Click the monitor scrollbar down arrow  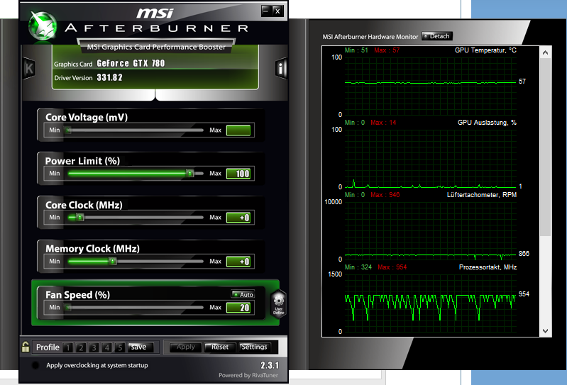tap(545, 331)
